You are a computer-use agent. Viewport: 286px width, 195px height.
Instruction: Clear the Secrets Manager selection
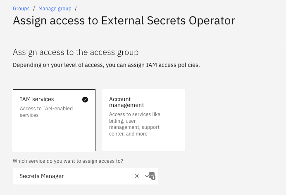click(137, 176)
